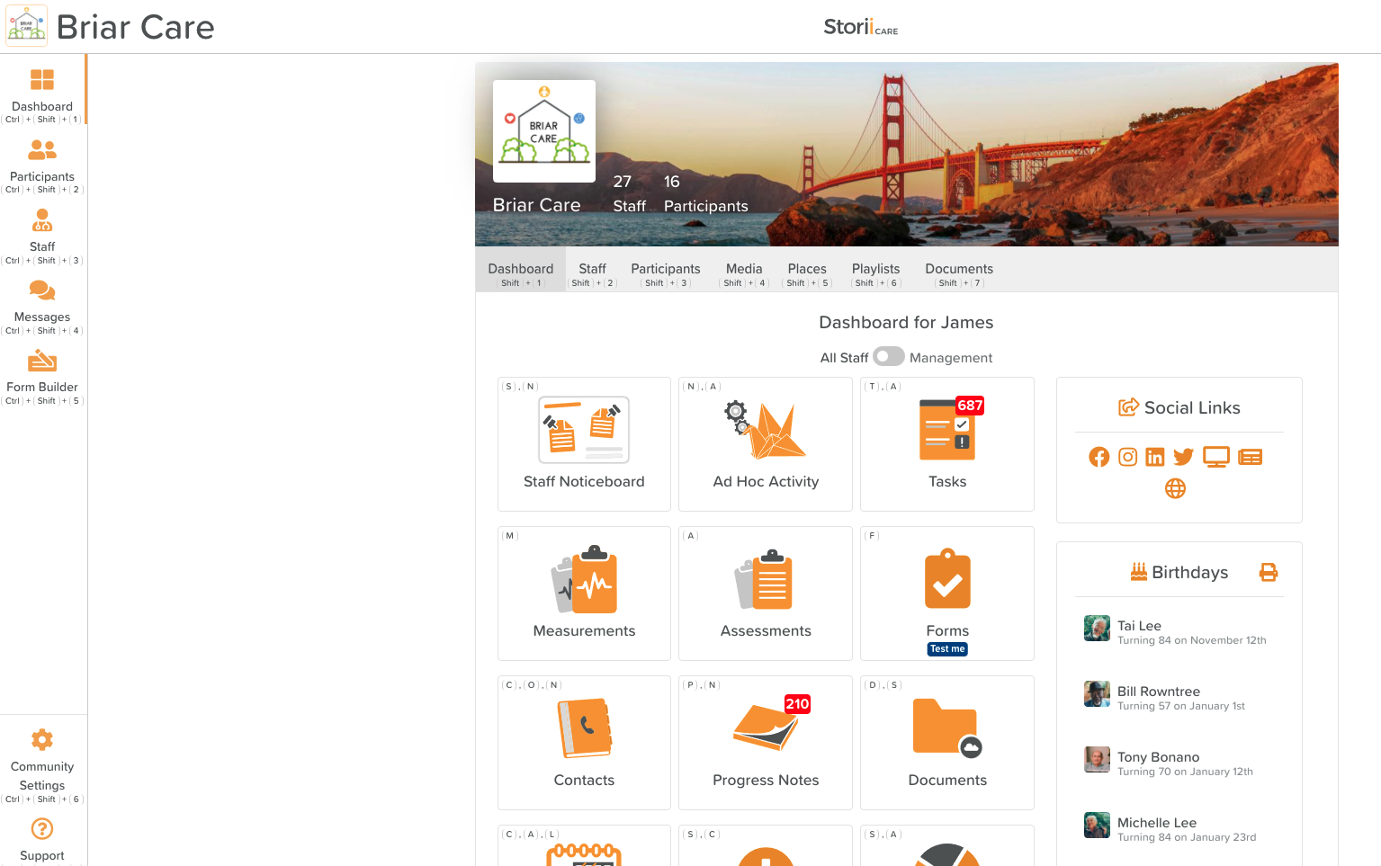Open Tai Lee's birthday entry
Viewport: 1381px width, 866px height.
pyautogui.click(x=1179, y=631)
